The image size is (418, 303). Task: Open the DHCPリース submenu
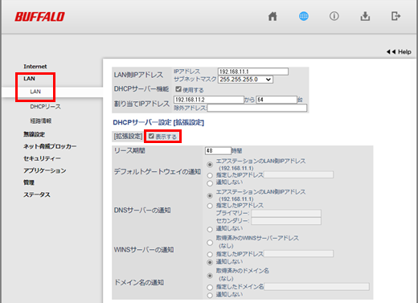tap(45, 107)
